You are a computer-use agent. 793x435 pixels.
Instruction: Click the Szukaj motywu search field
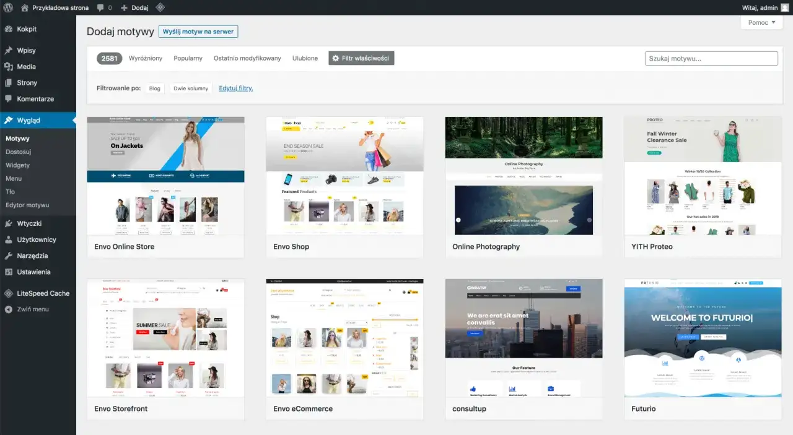(711, 58)
